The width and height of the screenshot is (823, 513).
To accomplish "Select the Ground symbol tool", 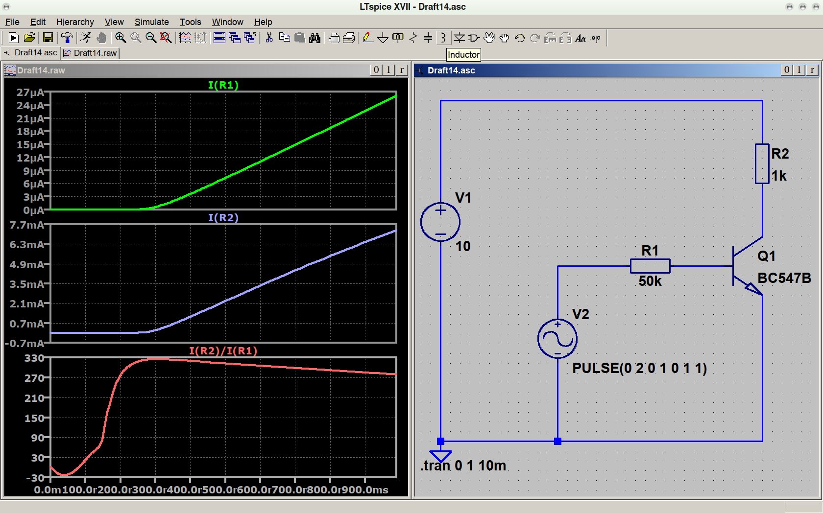I will [x=383, y=38].
